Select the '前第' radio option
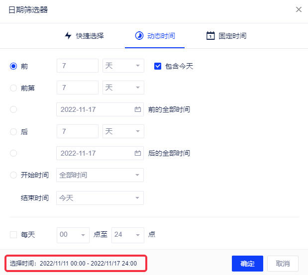This screenshot has width=308, height=275. 13,88
